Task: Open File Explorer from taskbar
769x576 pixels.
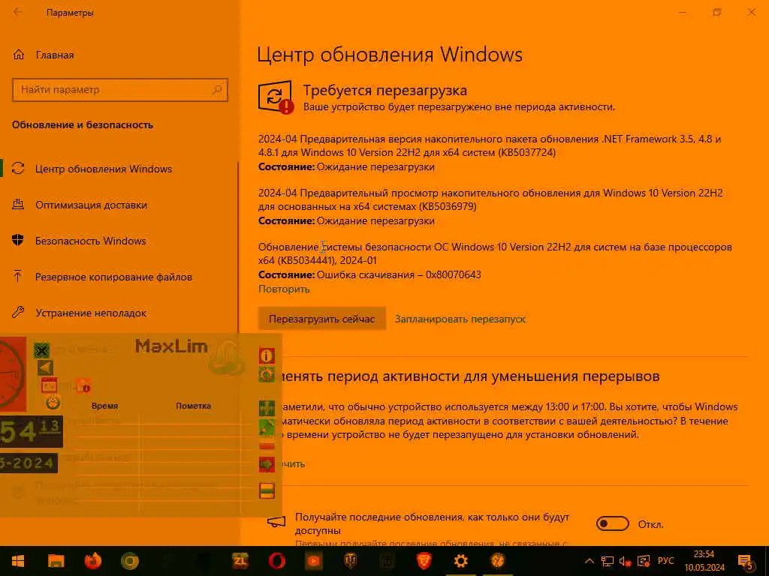Action: (x=56, y=561)
